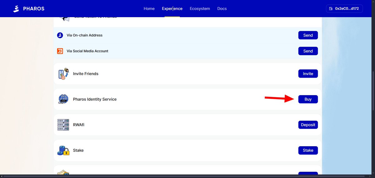Image resolution: width=375 pixels, height=178 pixels.
Task: Click the On-chain Address Pharos icon
Action: [x=60, y=35]
